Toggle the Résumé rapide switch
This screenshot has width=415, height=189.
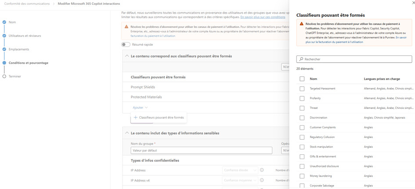click(x=126, y=44)
